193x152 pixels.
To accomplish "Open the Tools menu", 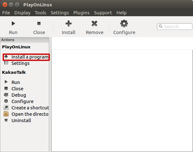I will (x=41, y=13).
